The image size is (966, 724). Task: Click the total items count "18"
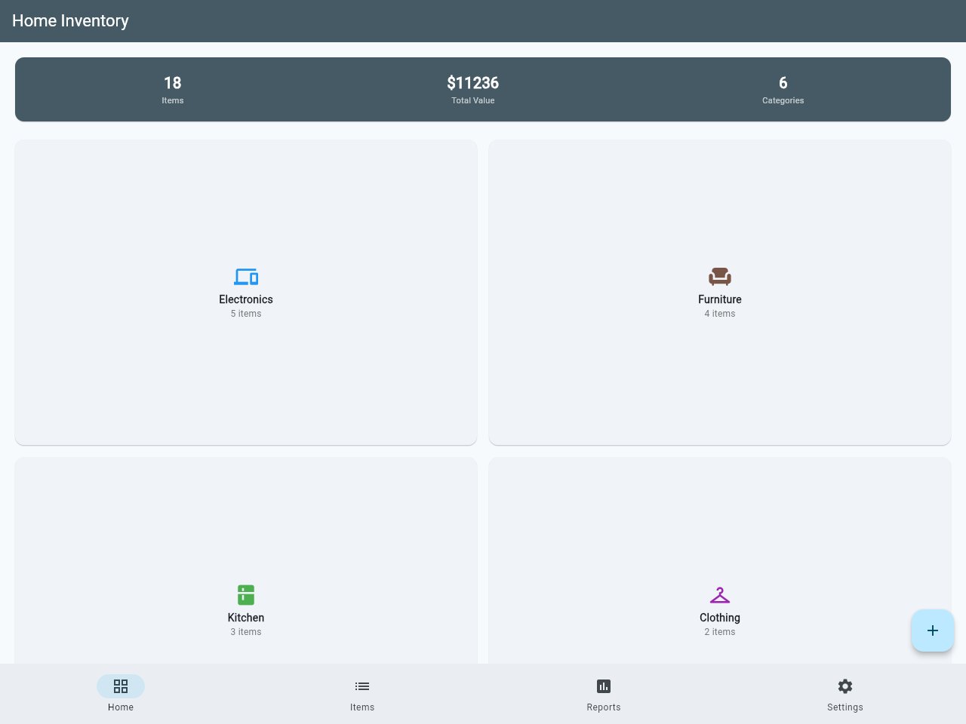(173, 83)
